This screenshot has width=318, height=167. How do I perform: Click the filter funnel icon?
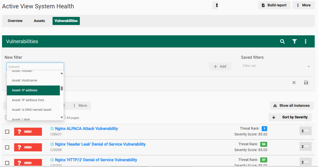294,41
